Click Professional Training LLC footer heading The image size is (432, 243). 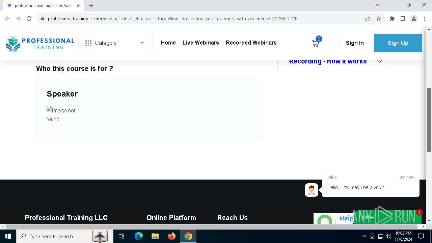[66, 218]
